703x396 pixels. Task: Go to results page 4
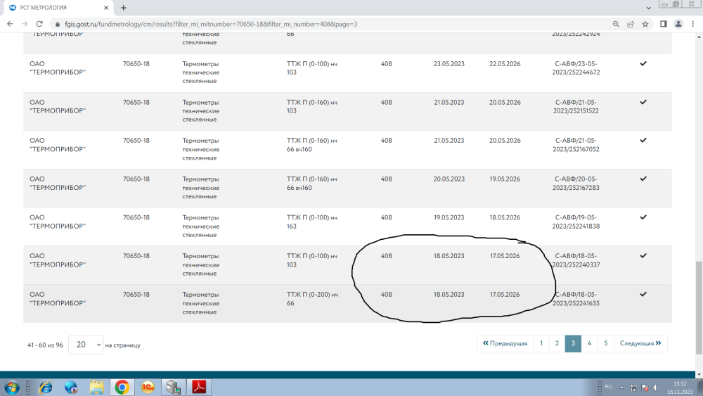(589, 343)
